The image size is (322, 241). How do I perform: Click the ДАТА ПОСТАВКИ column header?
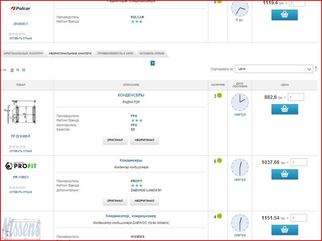coord(240,85)
